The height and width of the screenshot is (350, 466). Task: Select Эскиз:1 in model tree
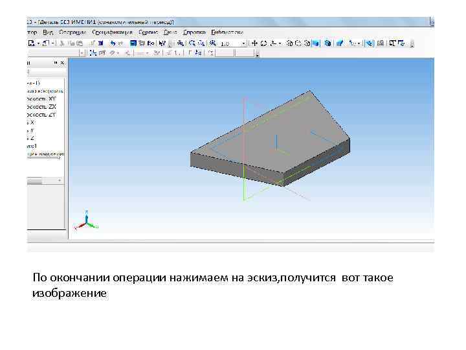click(32, 146)
